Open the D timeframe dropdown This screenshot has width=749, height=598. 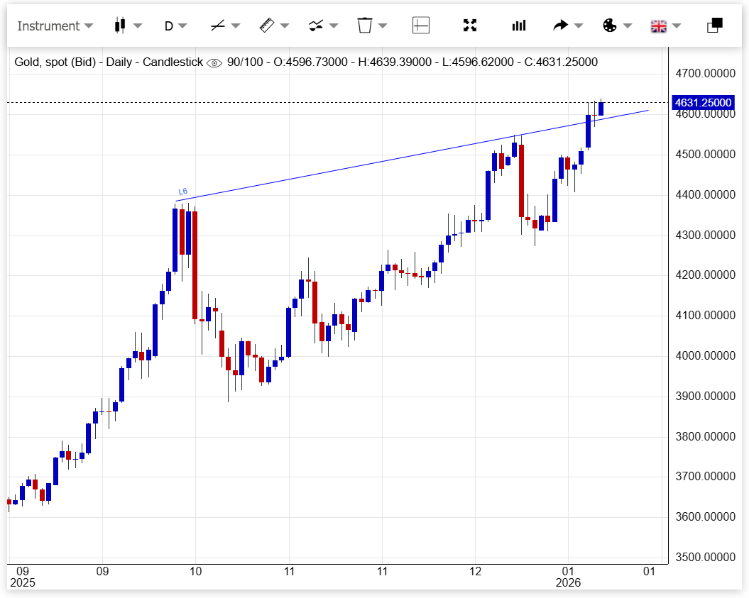tap(175, 26)
